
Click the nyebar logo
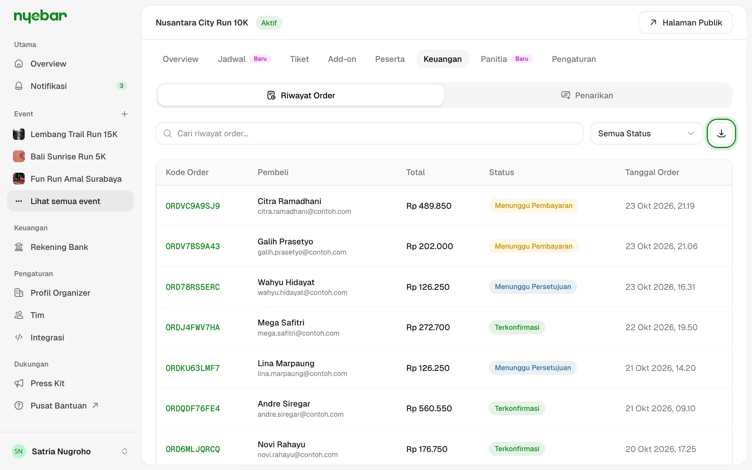click(x=40, y=16)
